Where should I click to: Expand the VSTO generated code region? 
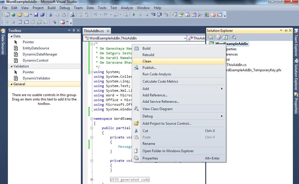[x=92, y=179]
